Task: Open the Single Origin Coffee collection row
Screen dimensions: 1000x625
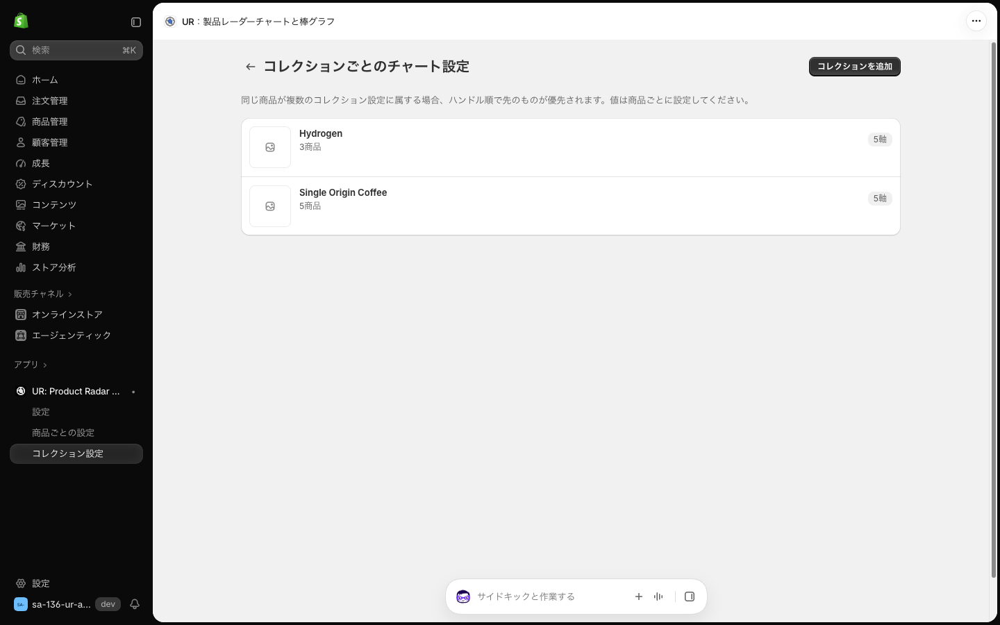Action: click(x=571, y=206)
